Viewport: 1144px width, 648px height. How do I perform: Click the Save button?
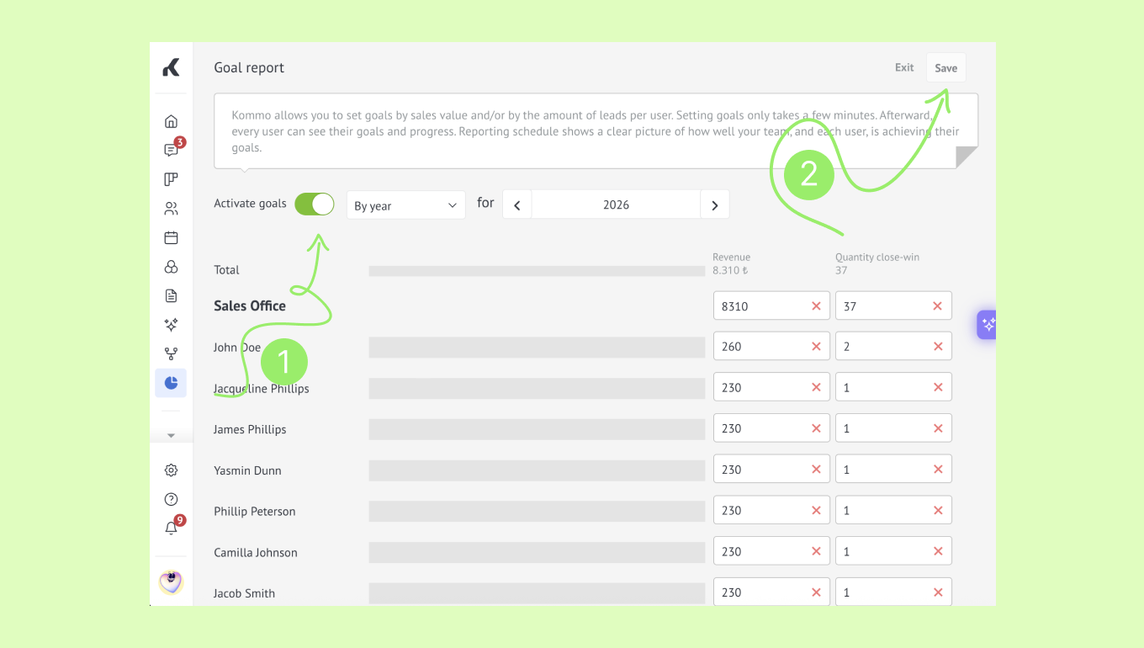[x=946, y=68]
